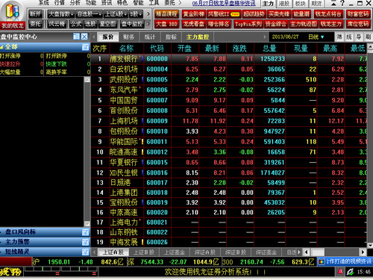Click the bottom market tabs left arrow
The width and height of the screenshot is (373, 280).
click(x=94, y=252)
